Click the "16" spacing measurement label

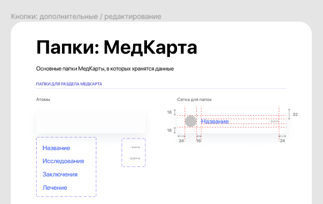pos(198,141)
